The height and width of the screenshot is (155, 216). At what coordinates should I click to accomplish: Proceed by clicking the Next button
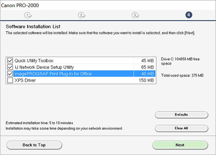[x=180, y=145]
